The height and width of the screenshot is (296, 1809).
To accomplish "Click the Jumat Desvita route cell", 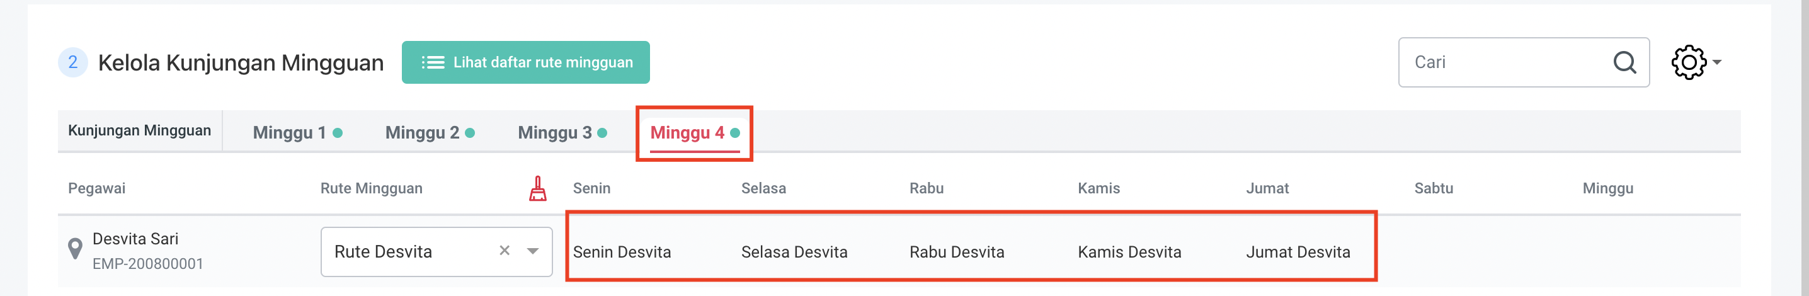I will click(1298, 252).
